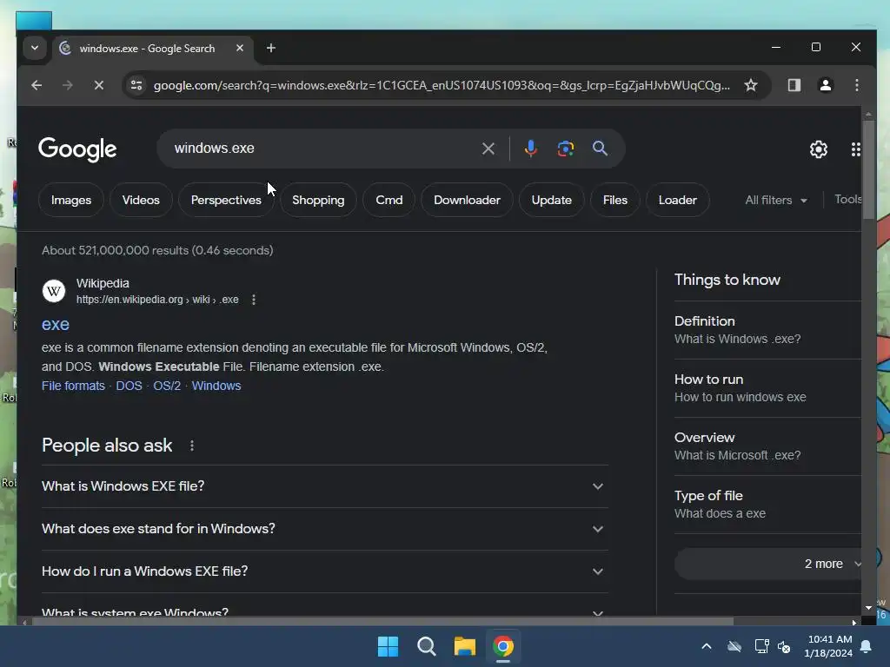Open the All filters dropdown
890x667 pixels.
[776, 201]
